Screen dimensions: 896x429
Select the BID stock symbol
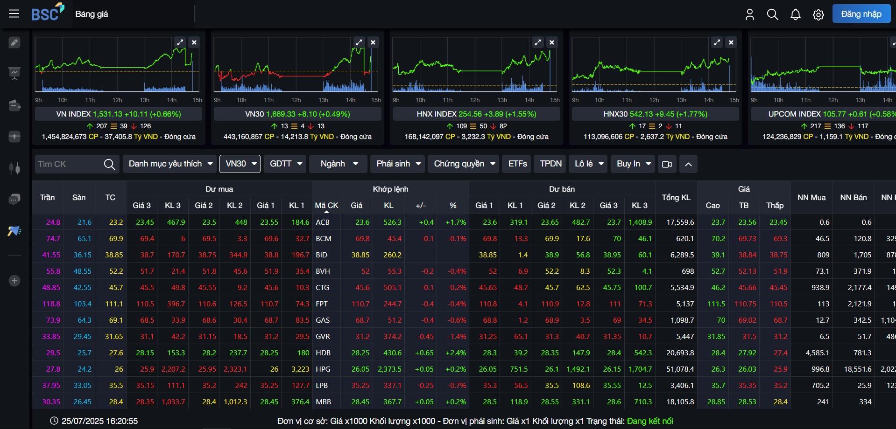tap(322, 255)
